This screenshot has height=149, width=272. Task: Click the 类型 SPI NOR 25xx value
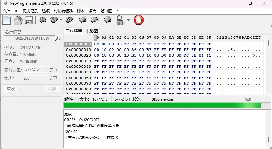click(x=31, y=48)
